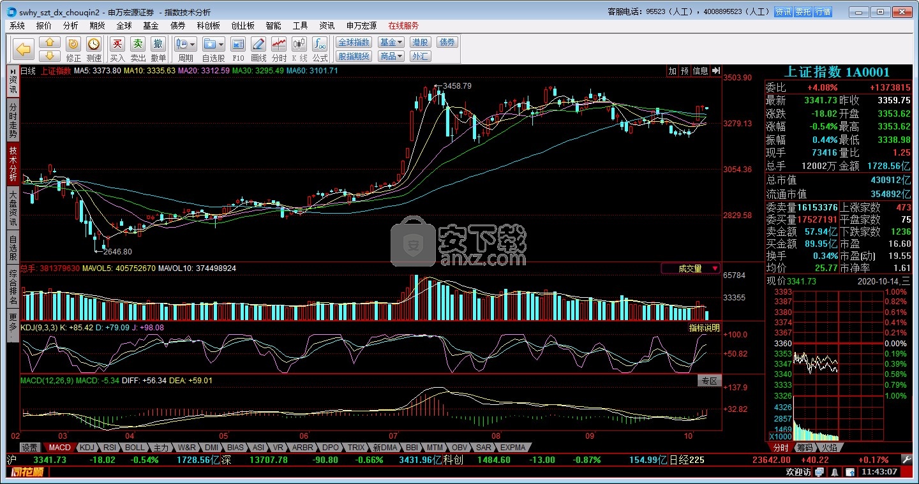
Task: Click the 买入 buy icon
Action: point(117,43)
